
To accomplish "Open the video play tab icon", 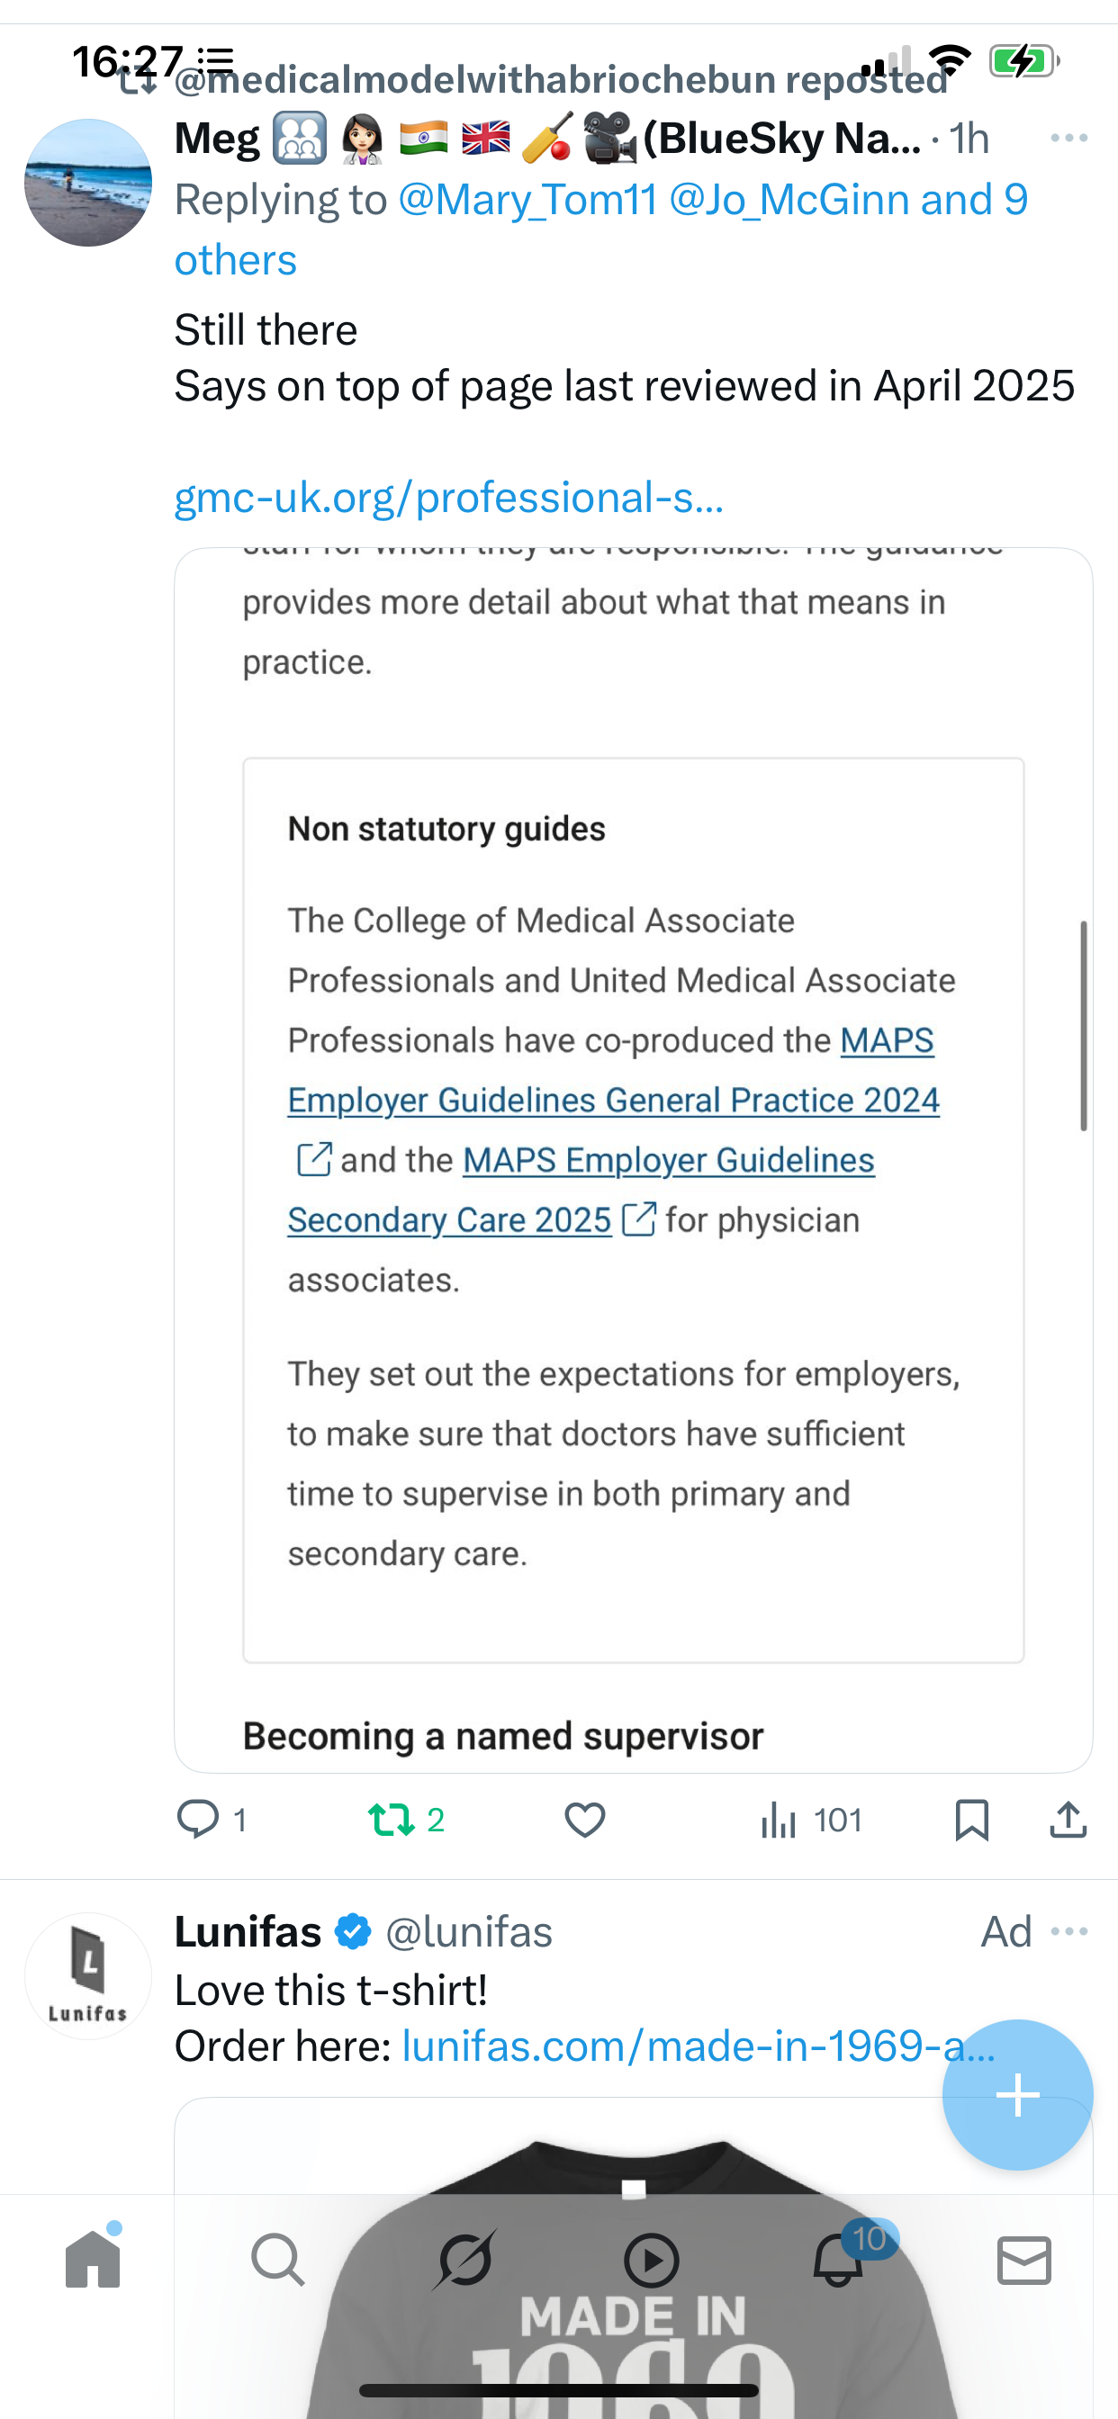I will point(651,2261).
